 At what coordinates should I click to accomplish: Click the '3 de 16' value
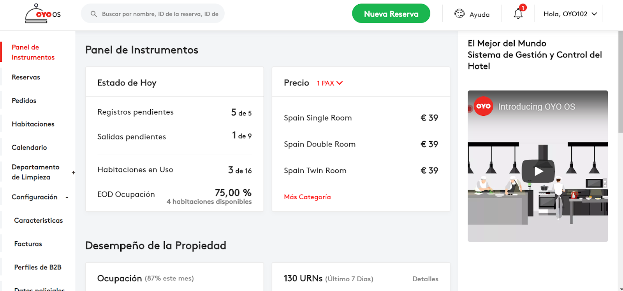pyautogui.click(x=240, y=170)
